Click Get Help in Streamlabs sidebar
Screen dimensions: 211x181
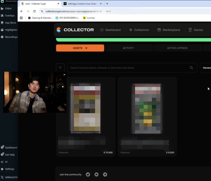coord(8,154)
